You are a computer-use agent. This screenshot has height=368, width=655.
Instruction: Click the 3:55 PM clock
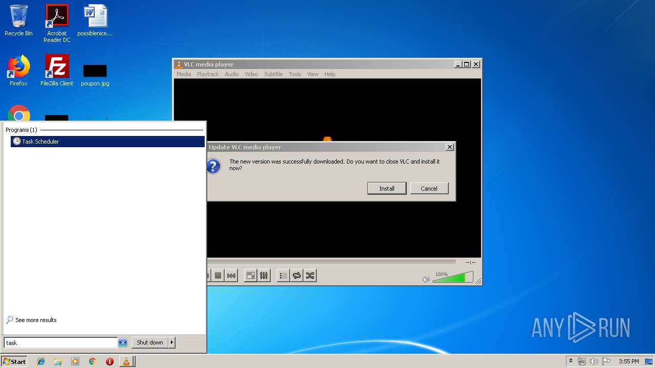pos(628,361)
